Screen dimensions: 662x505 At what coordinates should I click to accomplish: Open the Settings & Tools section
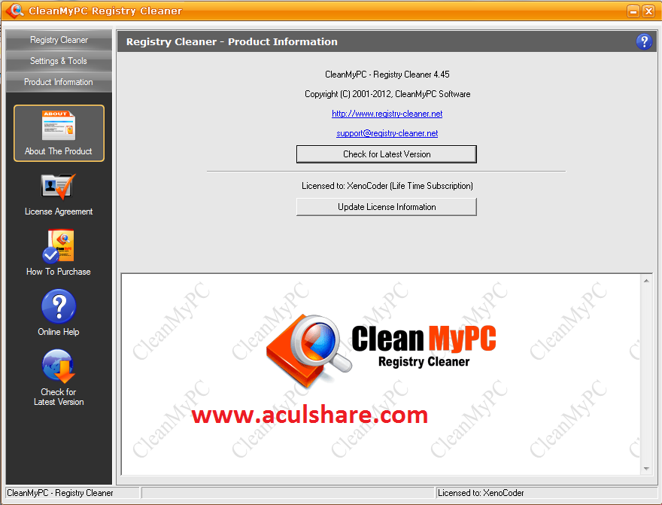pyautogui.click(x=59, y=61)
